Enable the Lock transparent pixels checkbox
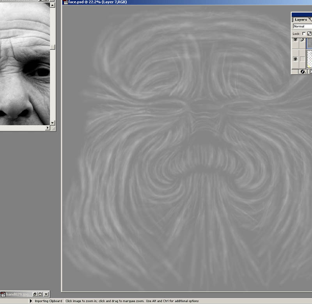Viewport: 312px width, 304px height. tap(304, 34)
